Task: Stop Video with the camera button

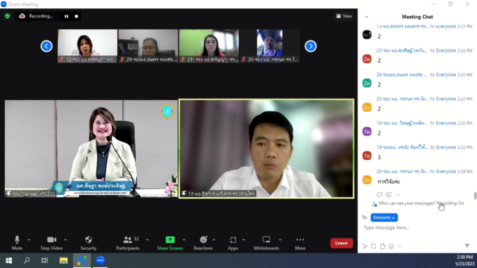Action: click(x=52, y=243)
